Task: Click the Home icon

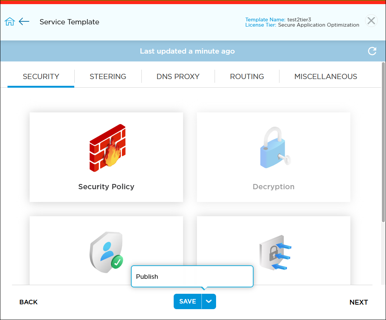Action: click(x=10, y=21)
